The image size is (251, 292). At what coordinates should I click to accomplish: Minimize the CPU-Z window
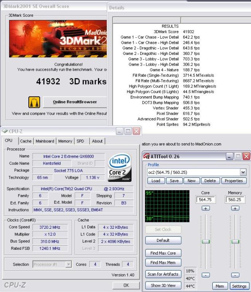120,131
